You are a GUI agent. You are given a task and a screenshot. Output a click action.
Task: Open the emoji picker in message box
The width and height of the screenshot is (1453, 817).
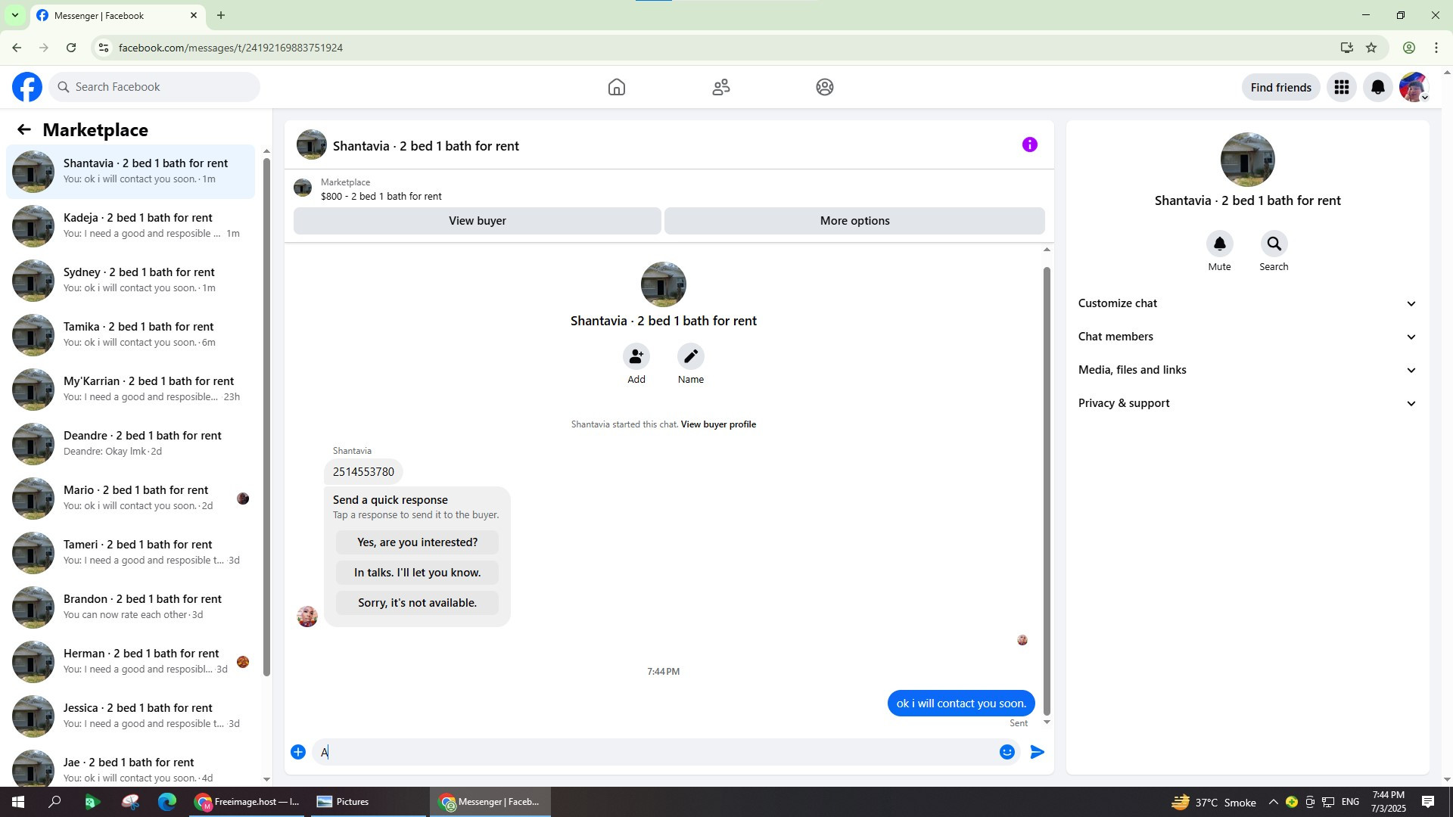pyautogui.click(x=1007, y=752)
